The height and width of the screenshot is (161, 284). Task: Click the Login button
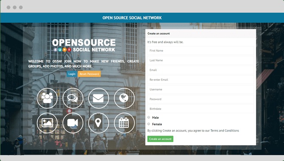coord(72,74)
